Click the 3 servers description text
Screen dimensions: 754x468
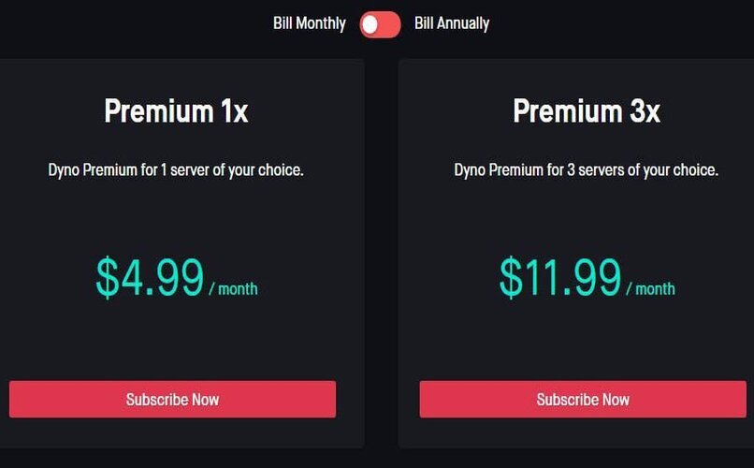pyautogui.click(x=586, y=170)
